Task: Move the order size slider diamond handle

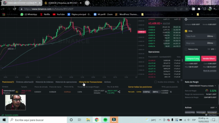Action: coord(186,19)
